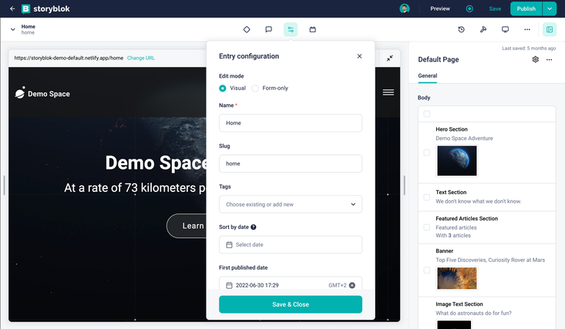This screenshot has width=565, height=329.
Task: Switch to the General tab
Action: coord(427,76)
